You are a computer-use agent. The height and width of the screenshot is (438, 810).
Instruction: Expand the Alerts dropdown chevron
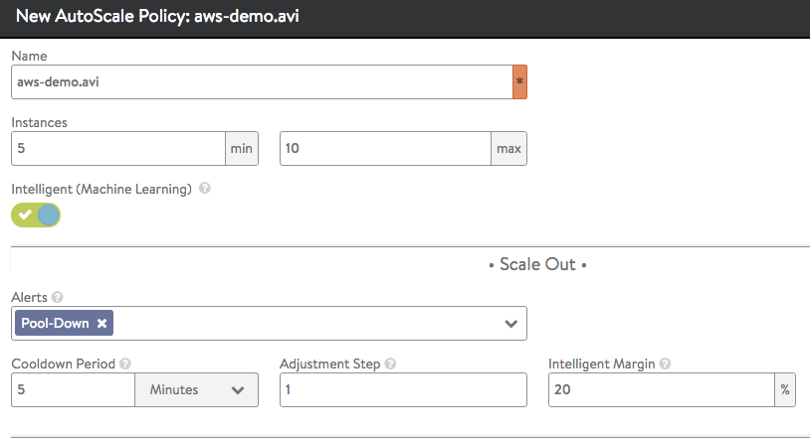[510, 324]
